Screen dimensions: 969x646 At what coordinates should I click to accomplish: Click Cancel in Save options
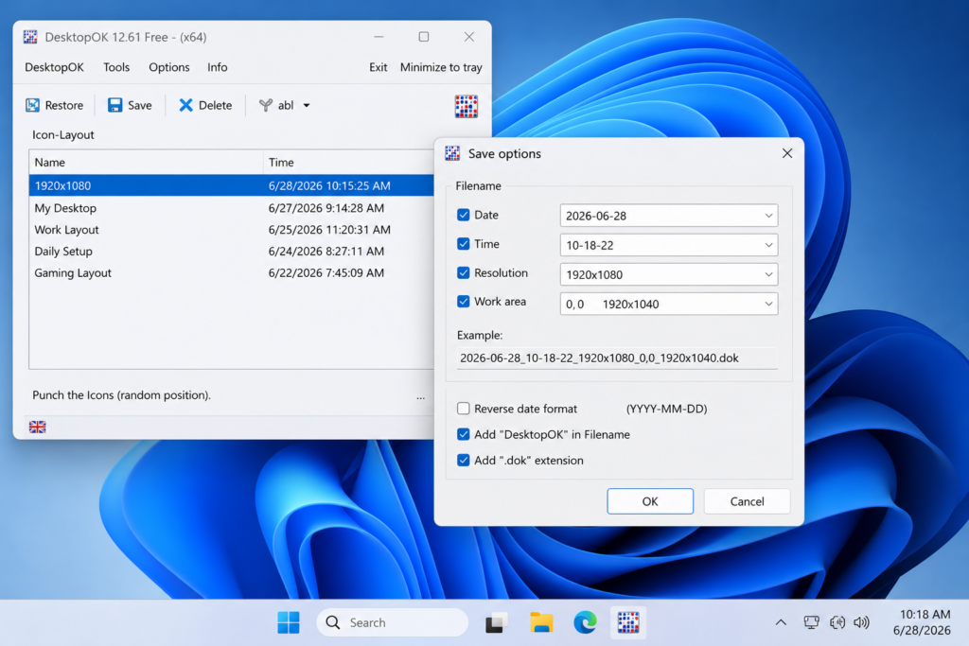click(x=748, y=501)
